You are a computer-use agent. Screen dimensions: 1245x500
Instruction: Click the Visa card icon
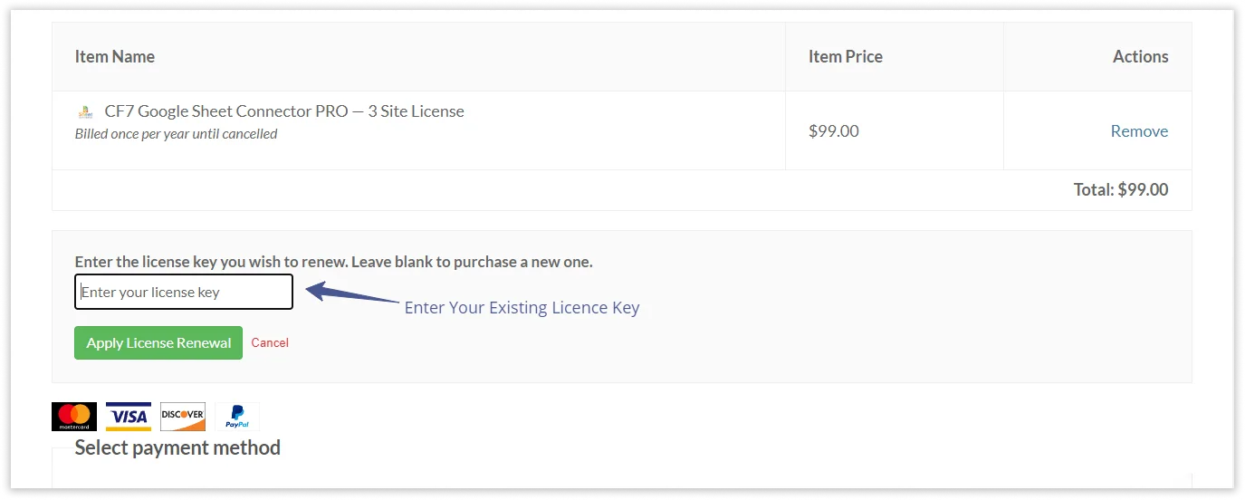pyautogui.click(x=129, y=417)
